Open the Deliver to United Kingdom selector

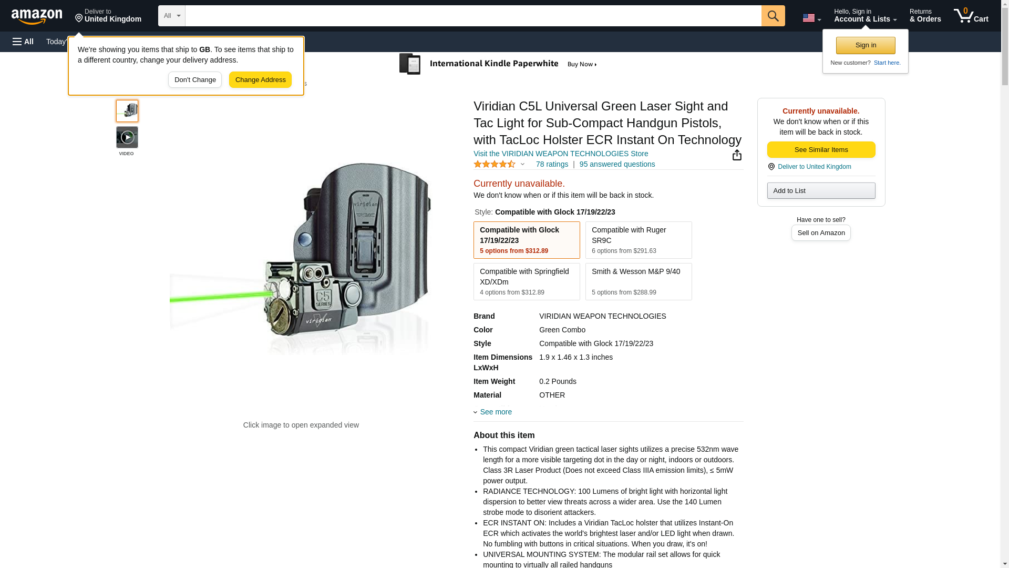point(108,15)
